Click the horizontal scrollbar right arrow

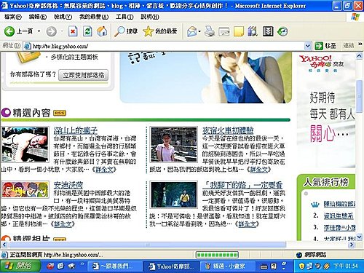[352, 245]
